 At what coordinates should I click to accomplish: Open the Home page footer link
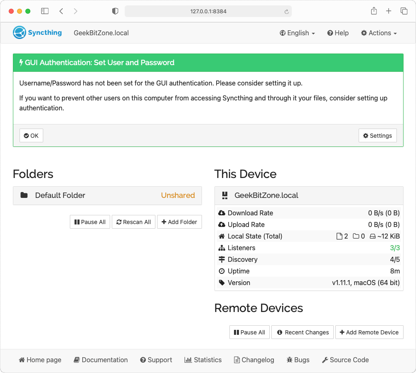pyautogui.click(x=40, y=360)
